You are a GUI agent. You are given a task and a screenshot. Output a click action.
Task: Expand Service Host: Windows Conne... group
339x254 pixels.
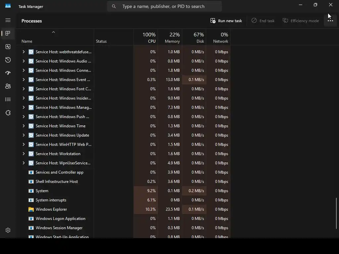(24, 70)
